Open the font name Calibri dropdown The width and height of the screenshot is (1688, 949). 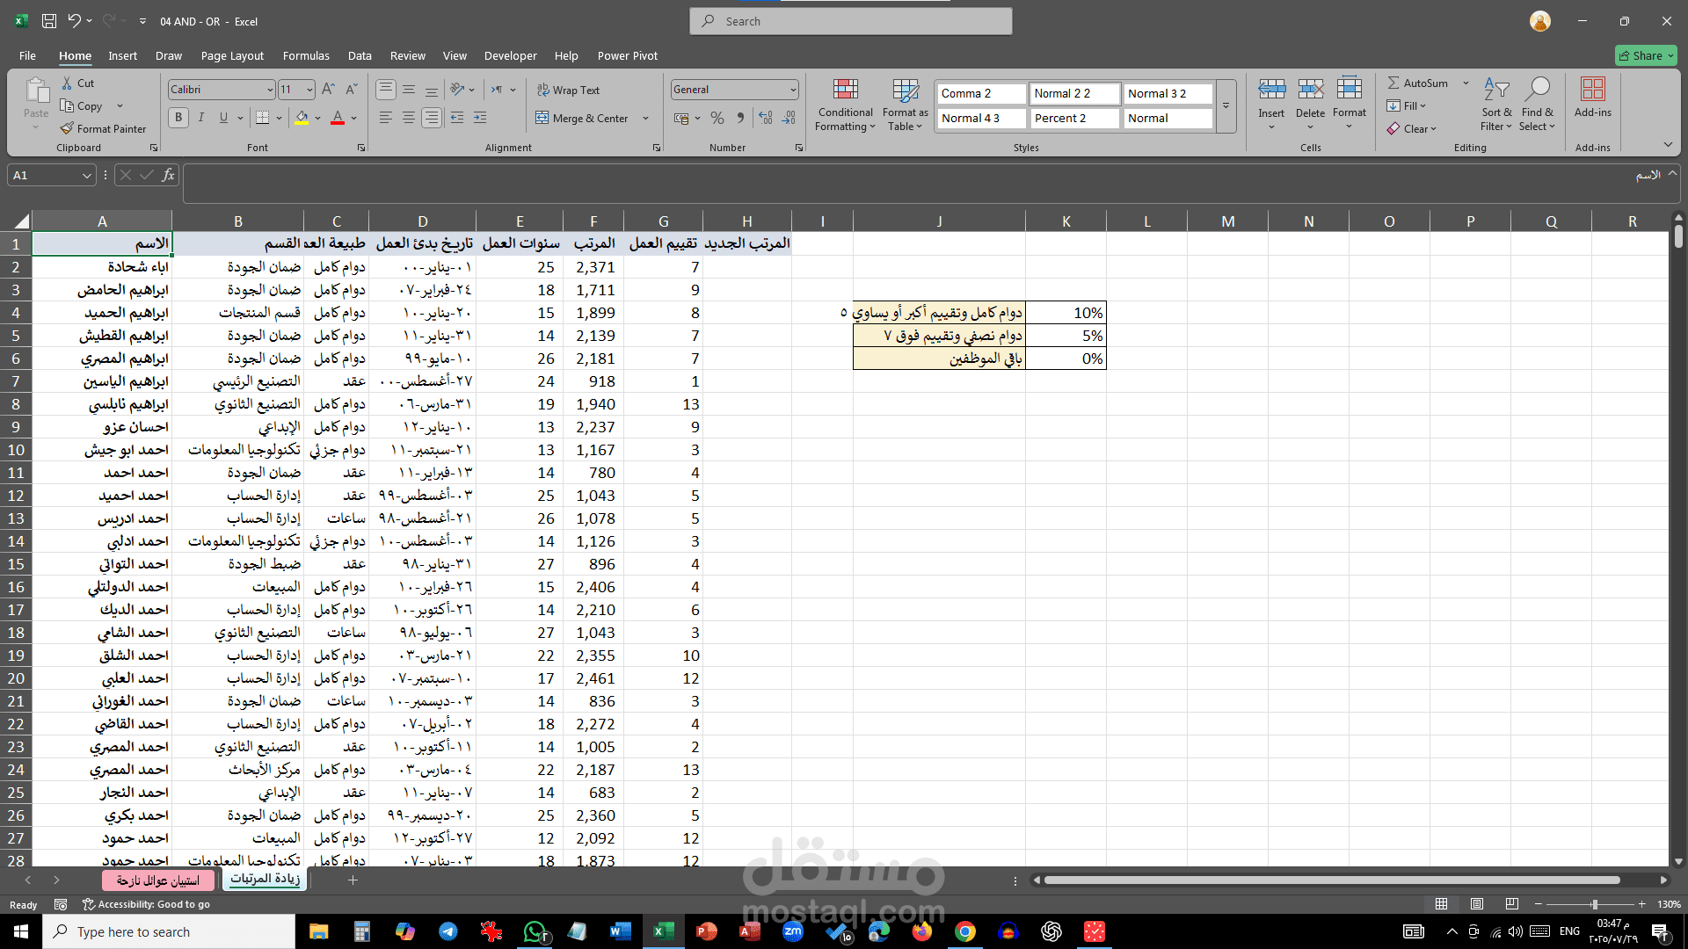click(269, 90)
